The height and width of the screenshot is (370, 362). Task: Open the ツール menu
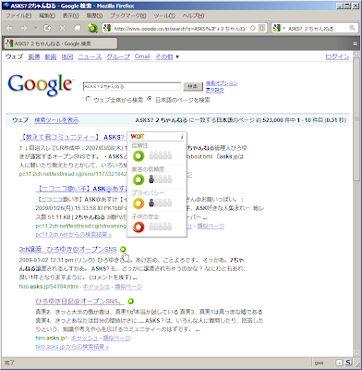[x=164, y=16]
